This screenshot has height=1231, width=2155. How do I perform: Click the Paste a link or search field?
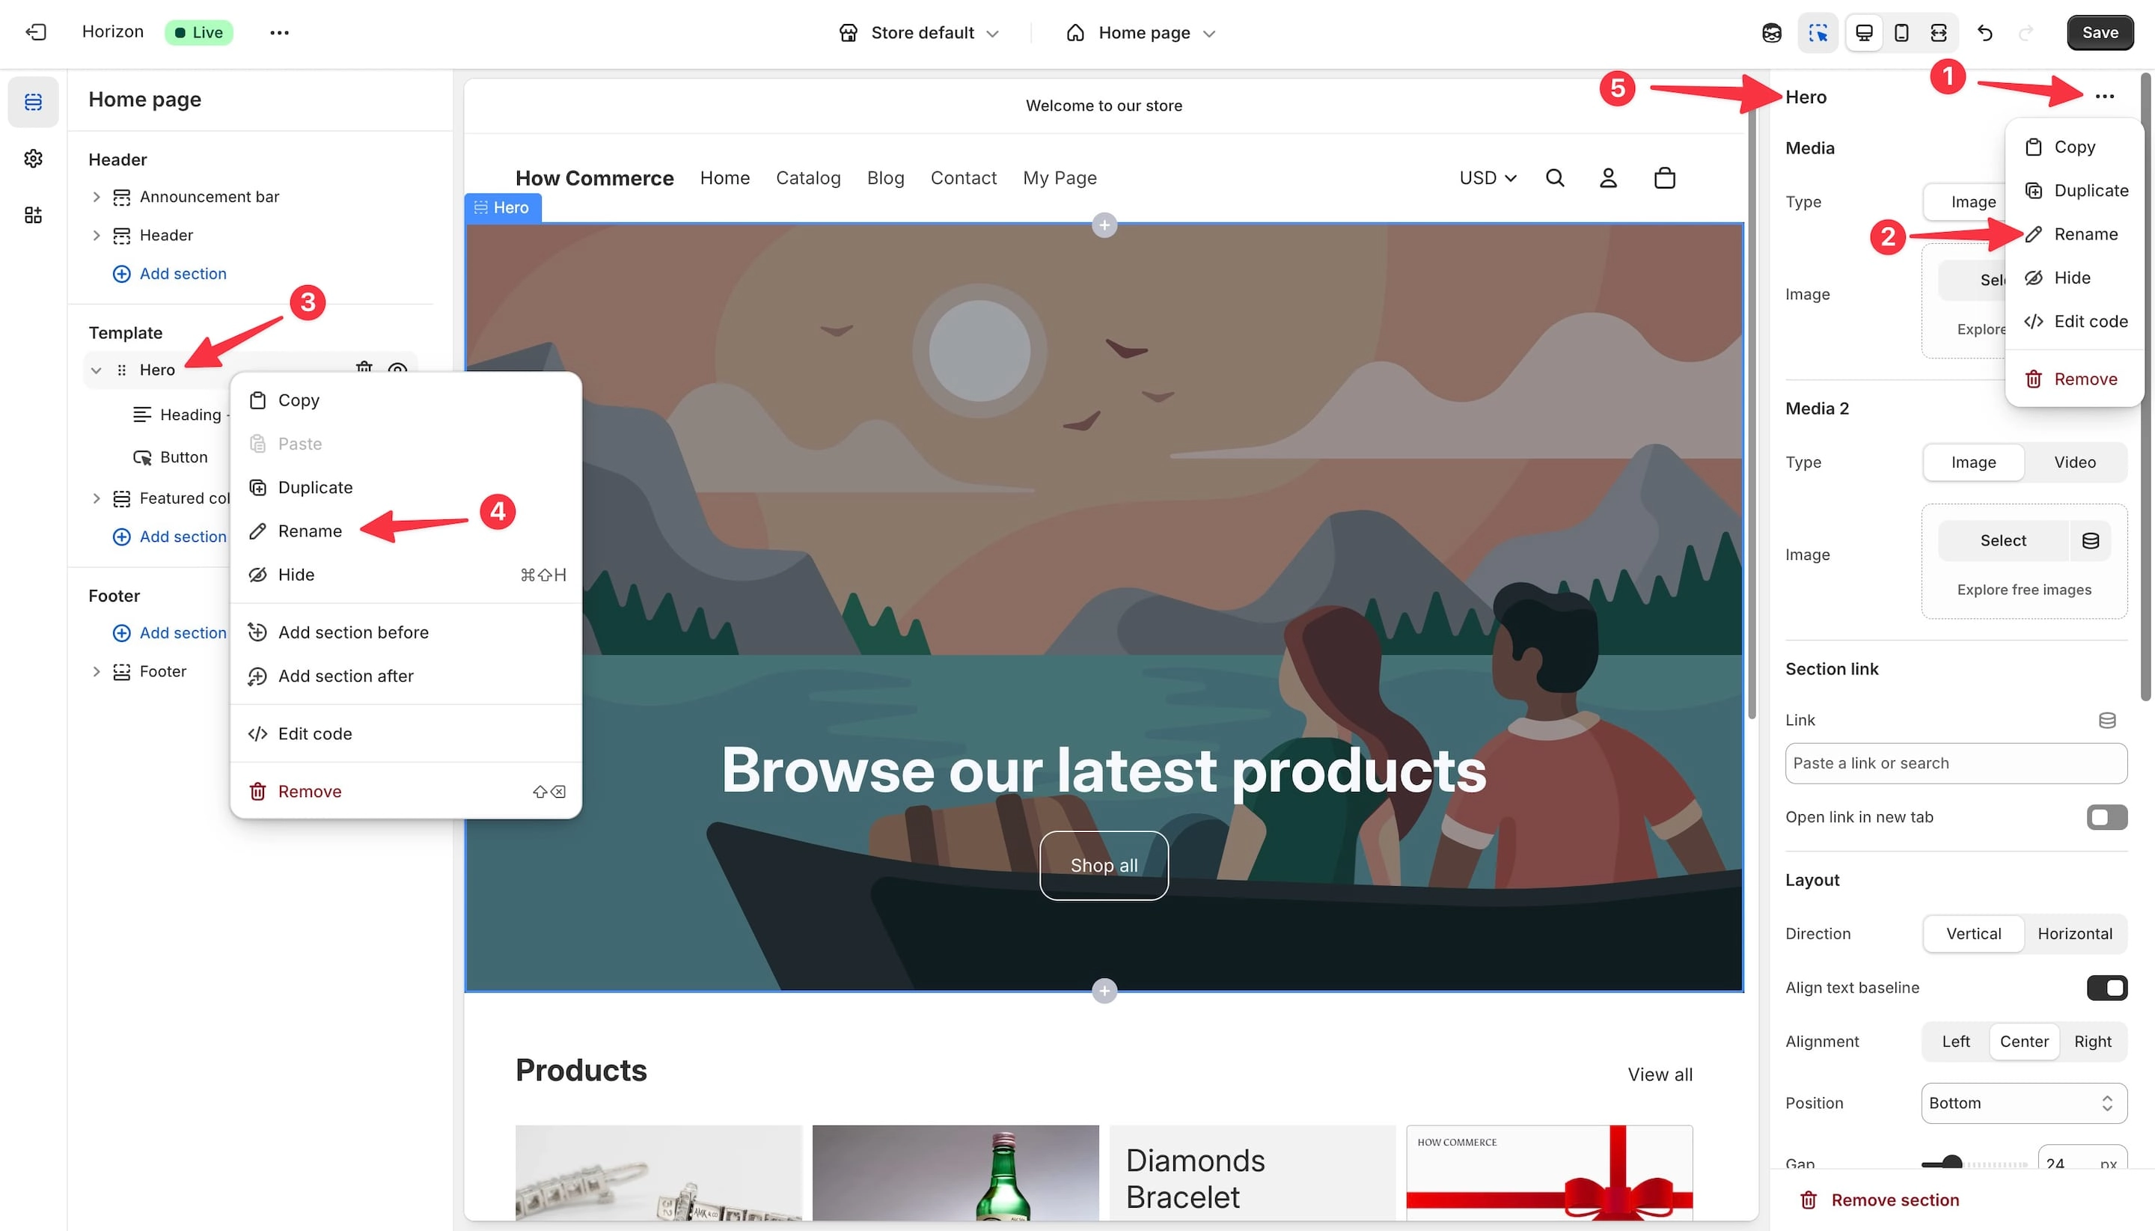tap(1955, 763)
